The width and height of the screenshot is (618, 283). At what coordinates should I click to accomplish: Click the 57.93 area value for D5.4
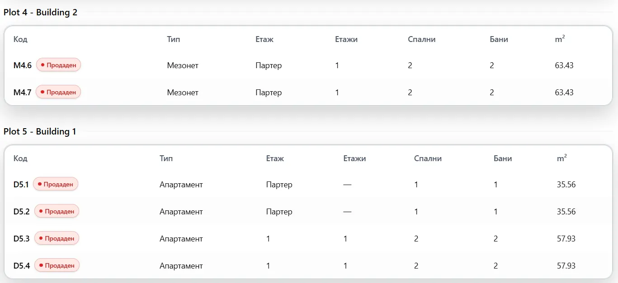click(x=566, y=266)
